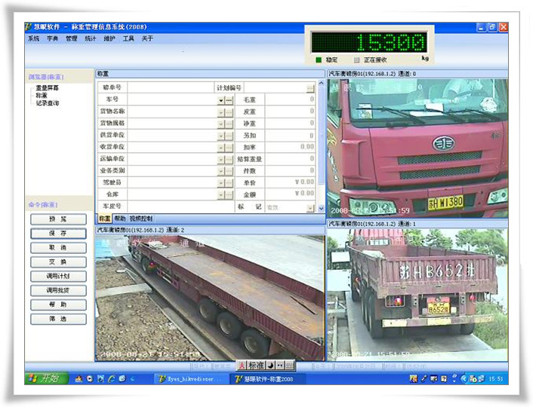Click the channel 0 truck front video
The width and height of the screenshot is (533, 407).
[x=417, y=148]
